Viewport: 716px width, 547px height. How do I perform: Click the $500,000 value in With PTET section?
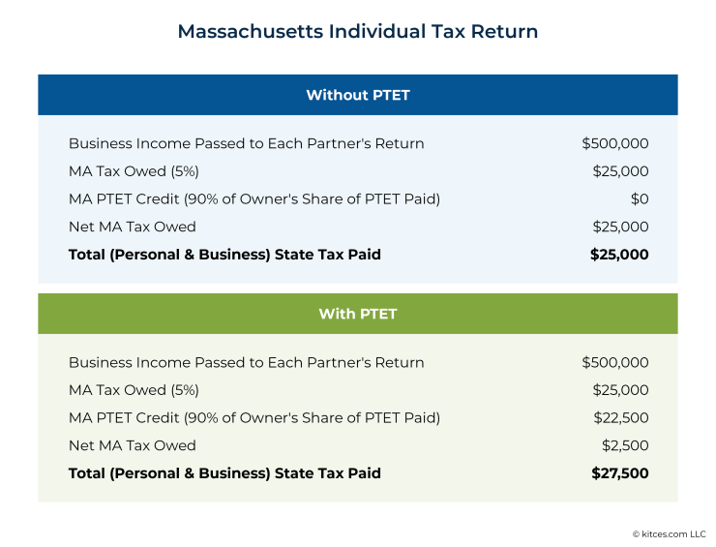pos(614,362)
